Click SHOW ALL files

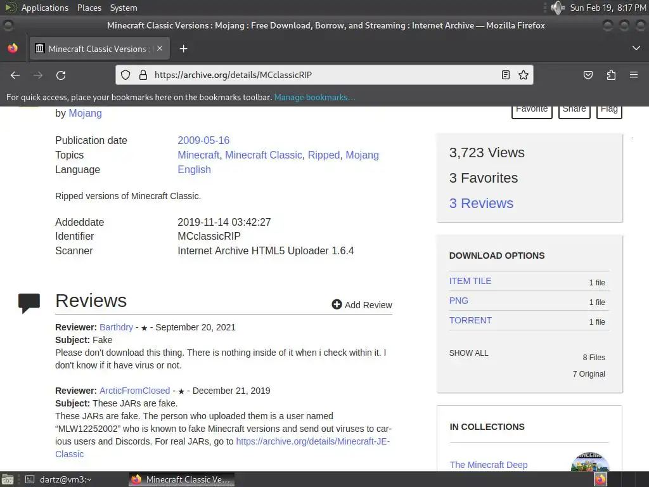coord(468,353)
